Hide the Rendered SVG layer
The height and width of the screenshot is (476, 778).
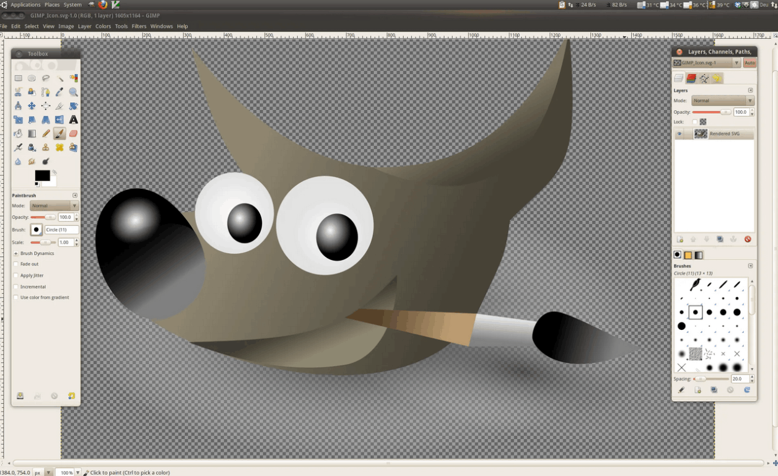coord(680,134)
